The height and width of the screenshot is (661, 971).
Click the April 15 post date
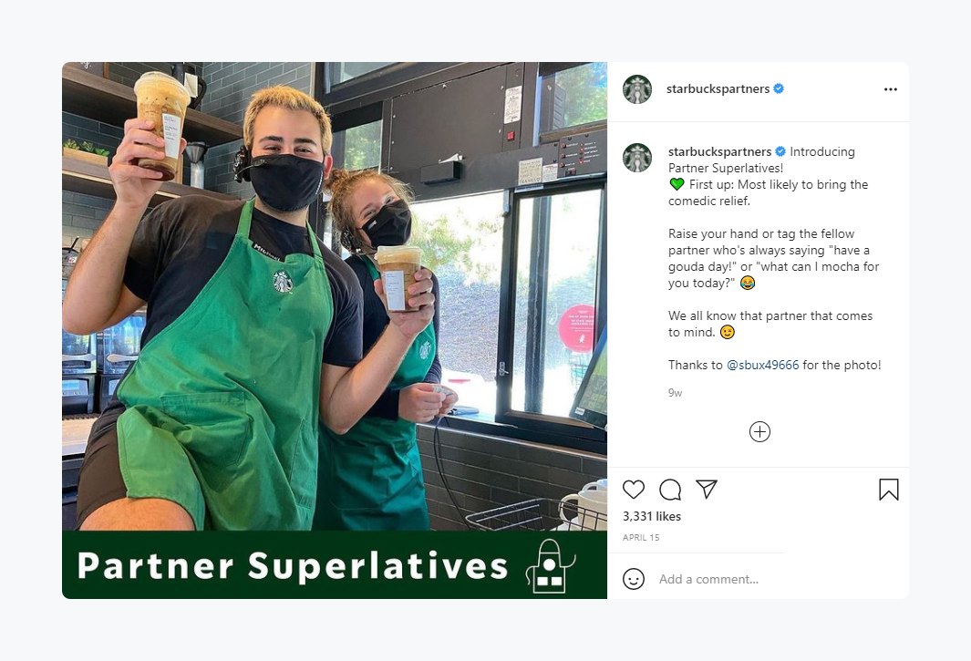point(641,538)
